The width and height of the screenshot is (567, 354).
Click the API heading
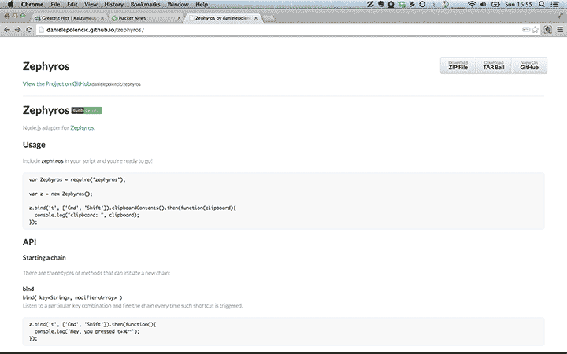point(30,242)
